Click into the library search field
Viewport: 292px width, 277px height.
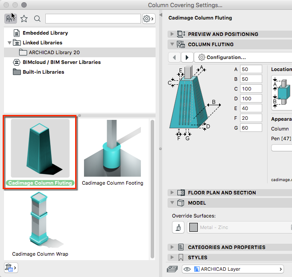(x=93, y=19)
